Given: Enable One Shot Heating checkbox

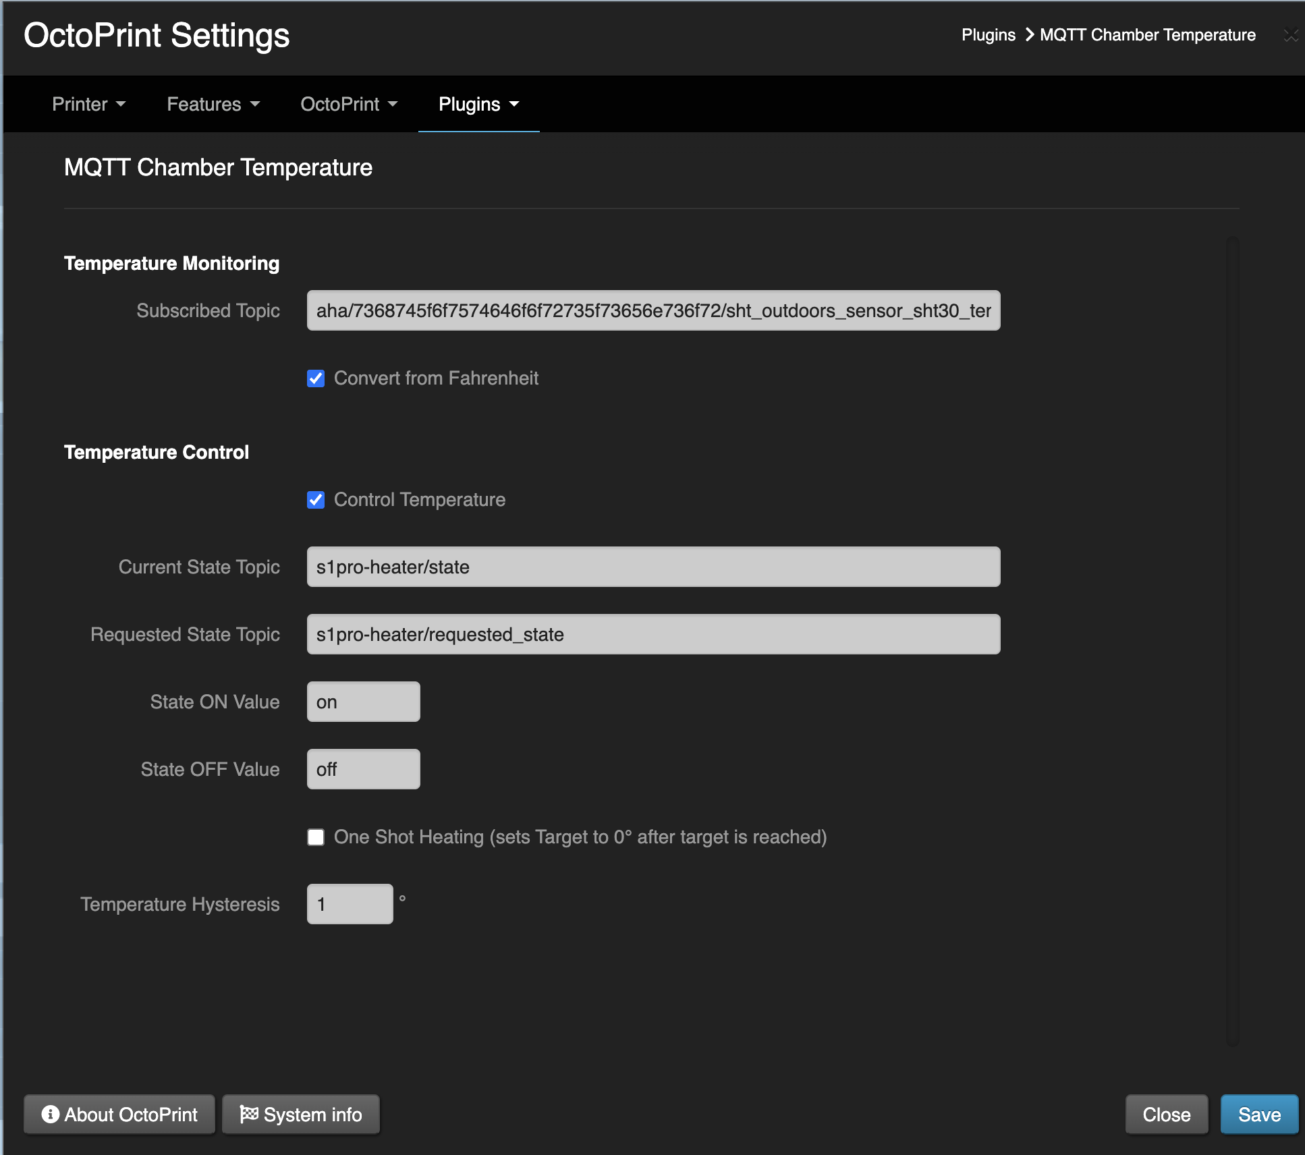Looking at the screenshot, I should (x=316, y=837).
